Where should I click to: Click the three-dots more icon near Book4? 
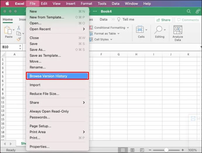coord(95,11)
